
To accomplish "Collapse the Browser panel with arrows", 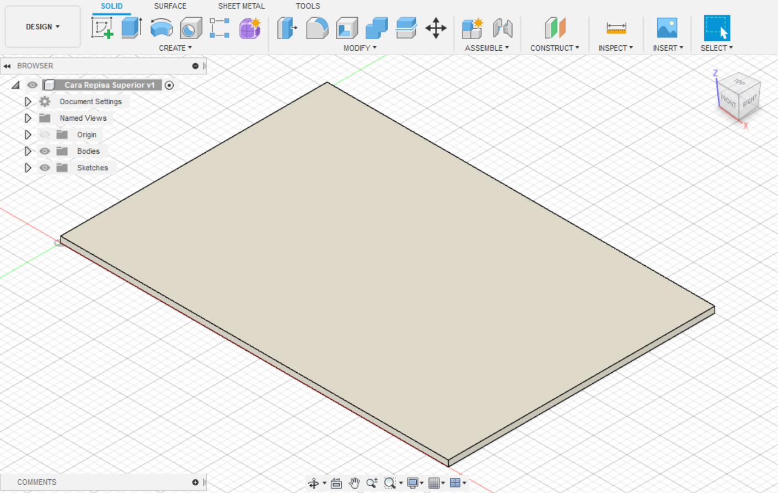I will click(x=7, y=66).
